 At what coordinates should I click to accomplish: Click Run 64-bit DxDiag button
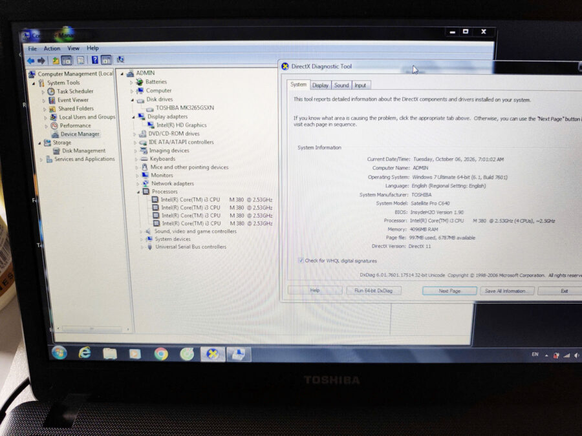click(x=373, y=291)
